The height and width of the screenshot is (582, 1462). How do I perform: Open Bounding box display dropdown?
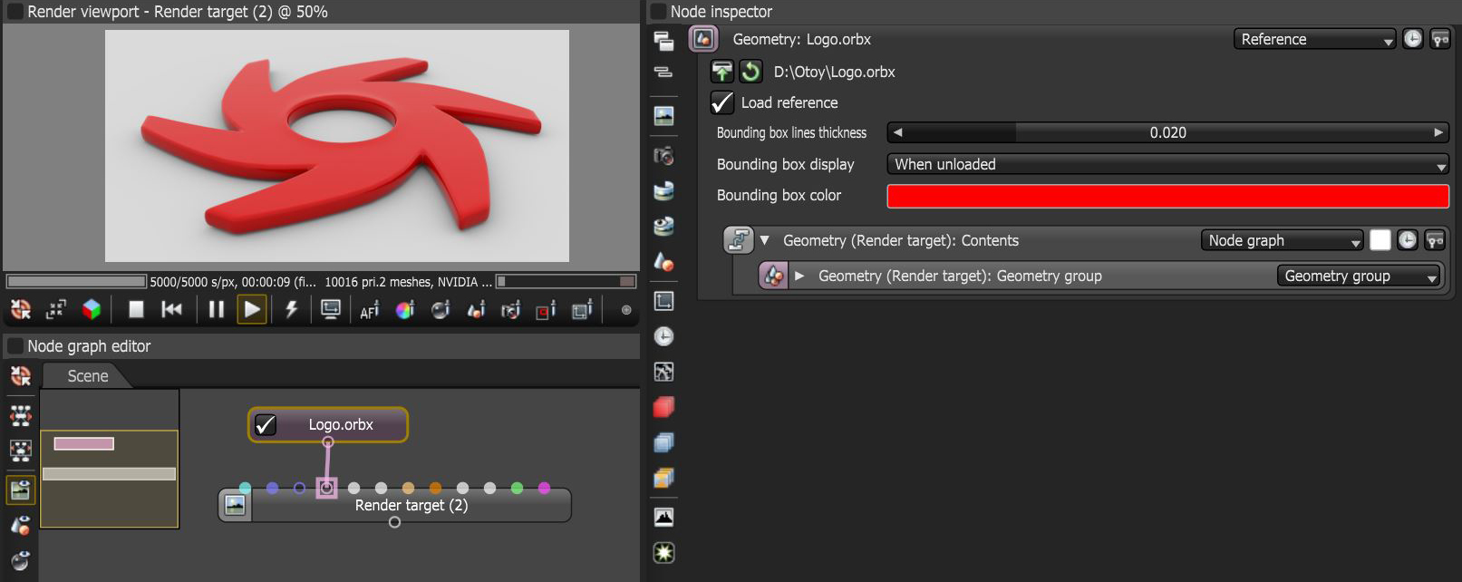tap(1167, 164)
